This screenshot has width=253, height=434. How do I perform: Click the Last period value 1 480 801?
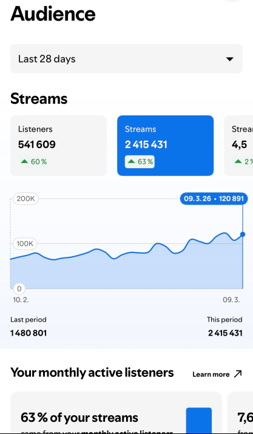tap(29, 333)
